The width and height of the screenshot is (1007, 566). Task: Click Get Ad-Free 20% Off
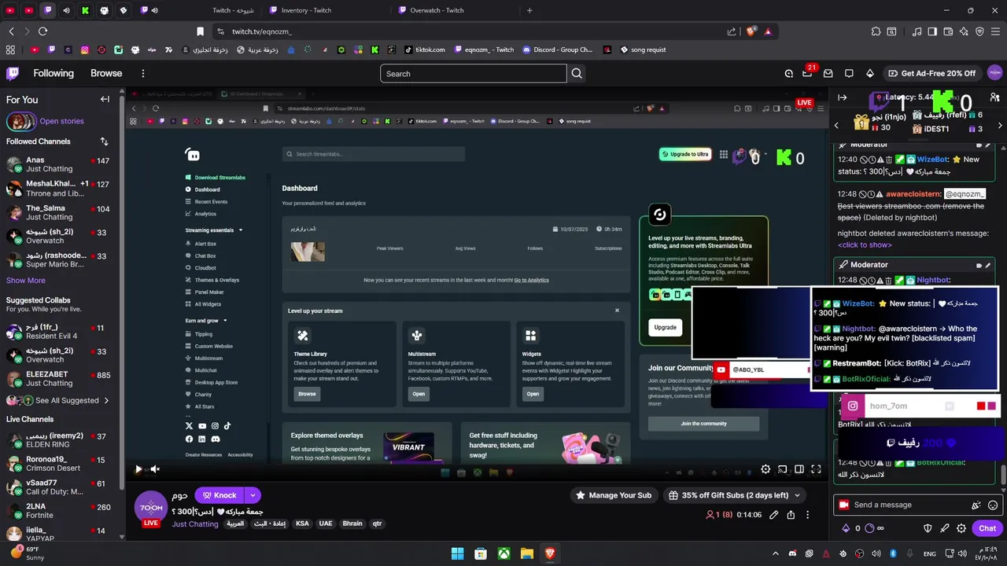click(931, 73)
